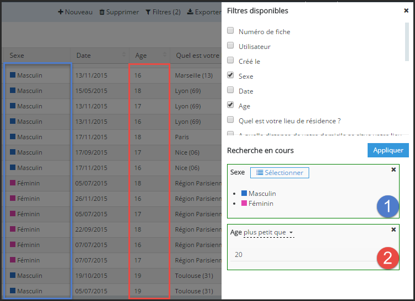
Task: Click date cell 26/11/2015
Action: pos(91,199)
